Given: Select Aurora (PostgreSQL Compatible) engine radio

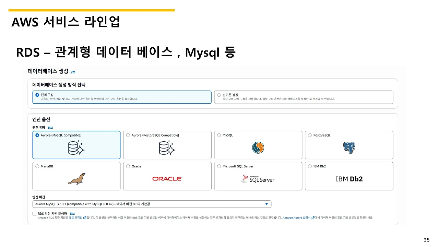Looking at the screenshot, I should tap(128, 135).
